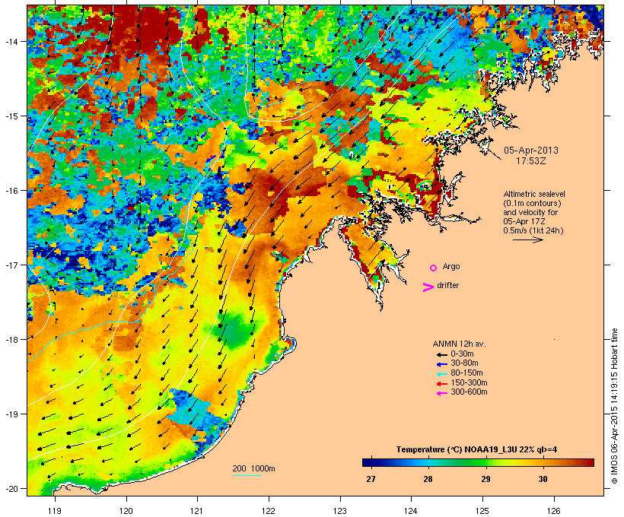The image size is (624, 517).
Task: Click the 30 label on temperature scale
Action: (x=543, y=479)
